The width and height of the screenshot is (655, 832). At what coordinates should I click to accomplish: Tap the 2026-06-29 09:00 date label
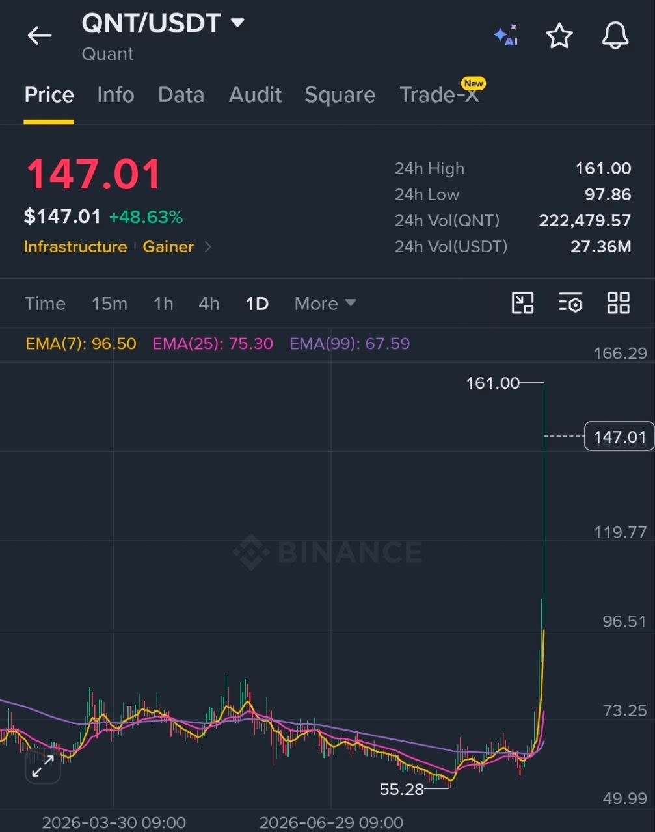click(x=331, y=822)
